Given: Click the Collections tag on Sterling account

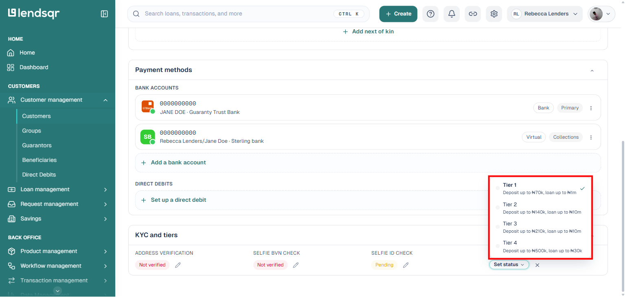Looking at the screenshot, I should (x=566, y=137).
